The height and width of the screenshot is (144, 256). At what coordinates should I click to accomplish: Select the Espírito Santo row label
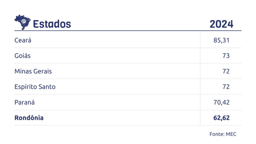point(35,87)
